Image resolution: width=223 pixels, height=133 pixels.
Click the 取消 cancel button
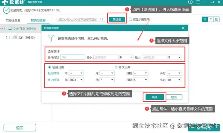[174, 97]
